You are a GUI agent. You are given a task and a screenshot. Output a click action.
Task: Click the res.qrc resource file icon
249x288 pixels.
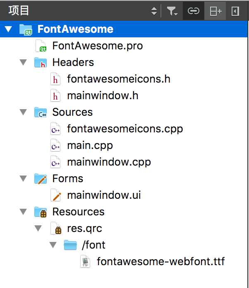click(56, 229)
